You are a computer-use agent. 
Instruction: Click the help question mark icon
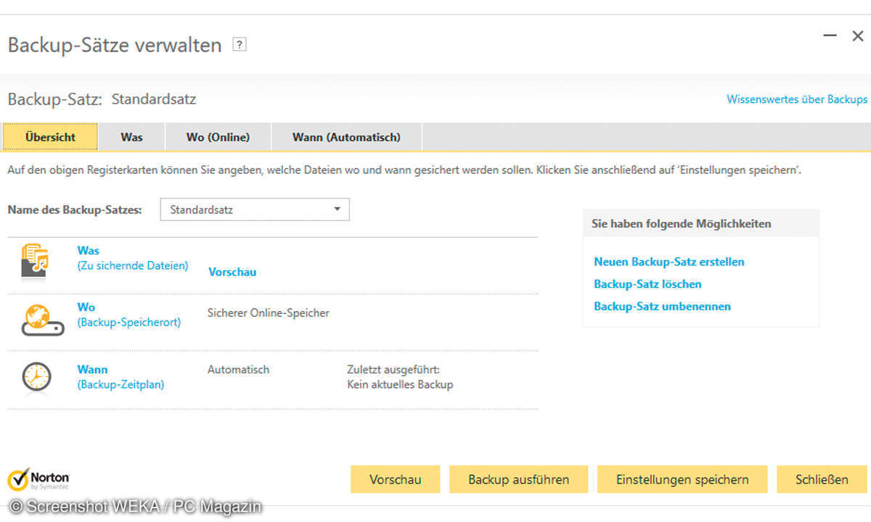[240, 45]
